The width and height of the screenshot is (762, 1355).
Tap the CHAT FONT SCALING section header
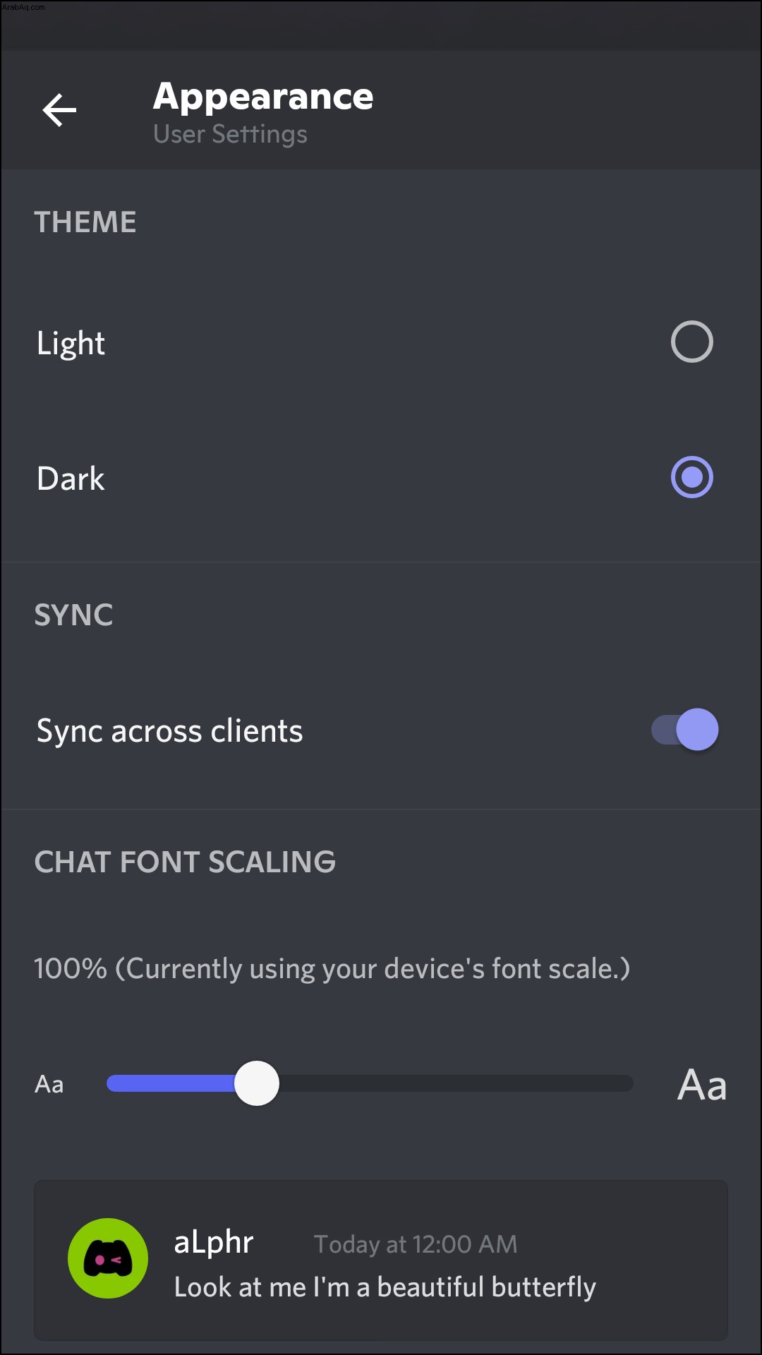tap(185, 862)
